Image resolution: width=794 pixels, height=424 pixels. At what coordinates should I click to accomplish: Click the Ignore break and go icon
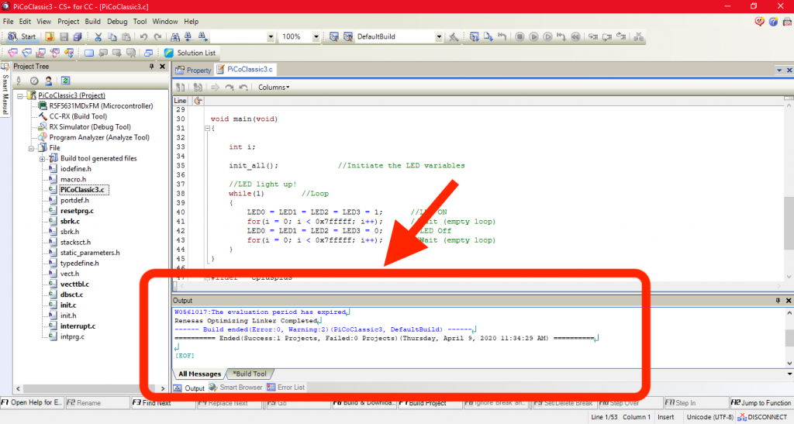click(547, 36)
